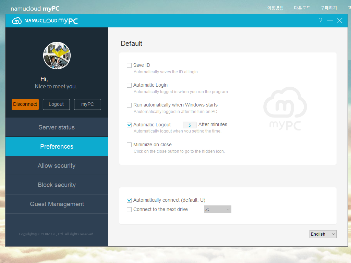Open the Z: drive letter dropdown

217,209
